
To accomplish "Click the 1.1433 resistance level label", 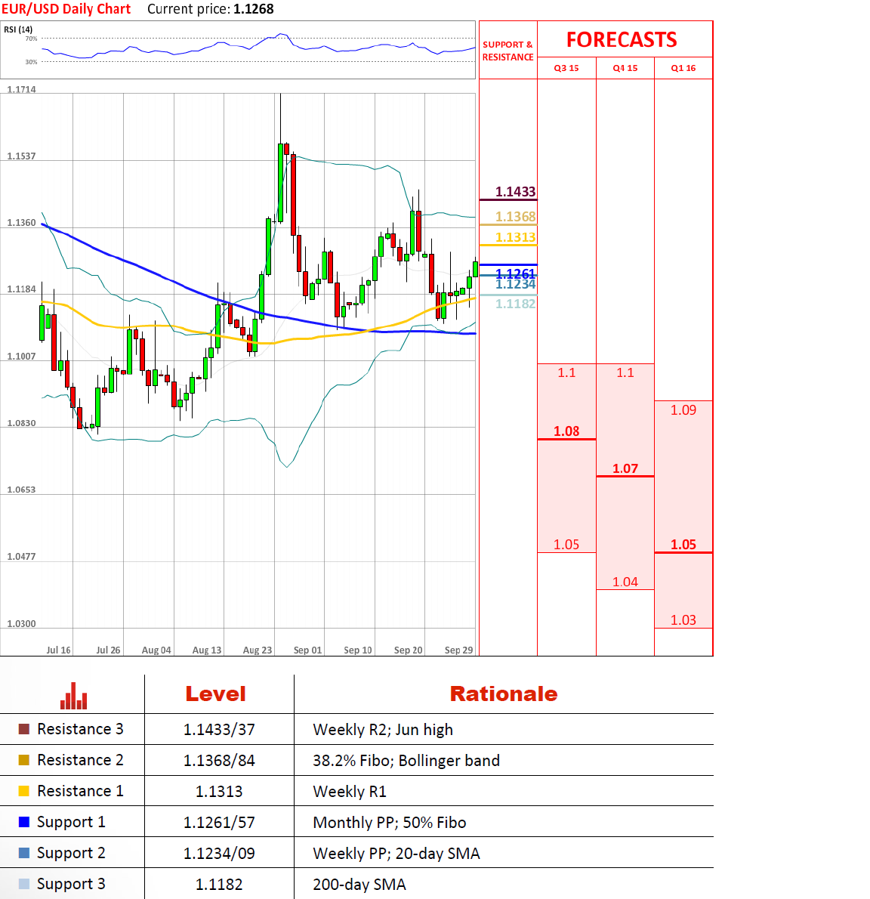I will pyautogui.click(x=515, y=192).
